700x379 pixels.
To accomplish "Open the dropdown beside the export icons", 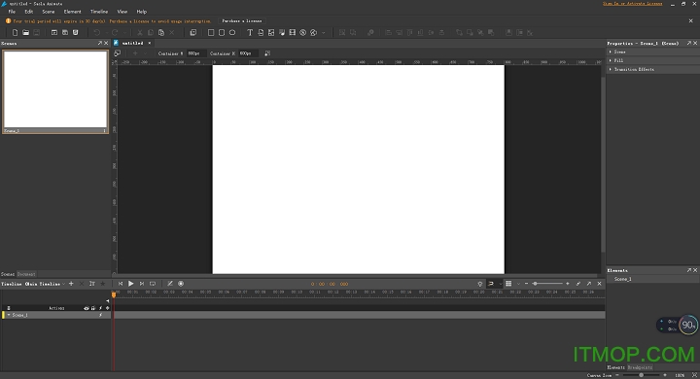I will (324, 33).
